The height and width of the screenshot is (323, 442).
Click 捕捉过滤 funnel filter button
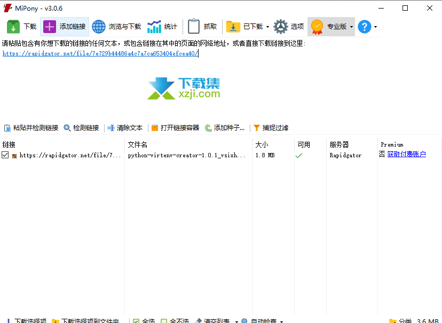[x=271, y=128]
